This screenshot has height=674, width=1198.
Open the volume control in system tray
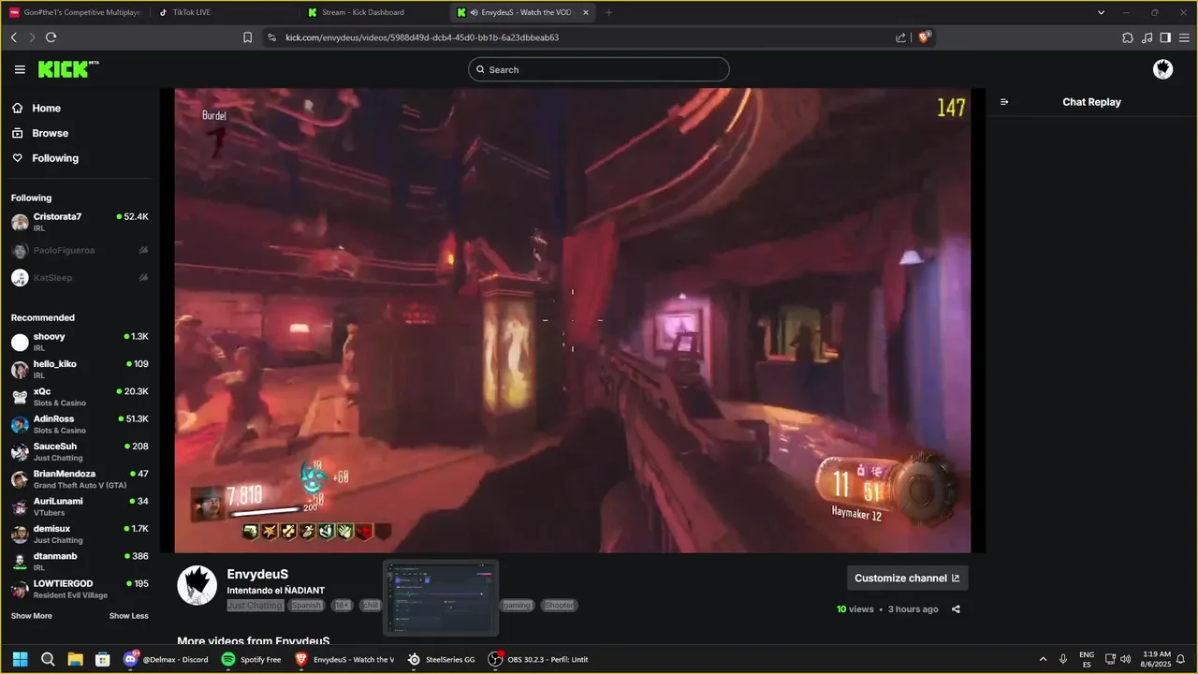[x=1126, y=659]
